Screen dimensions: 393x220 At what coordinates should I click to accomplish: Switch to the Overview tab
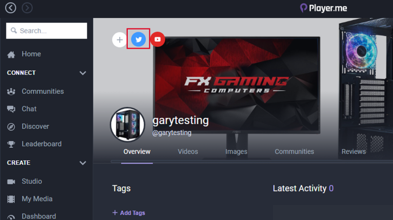click(137, 152)
